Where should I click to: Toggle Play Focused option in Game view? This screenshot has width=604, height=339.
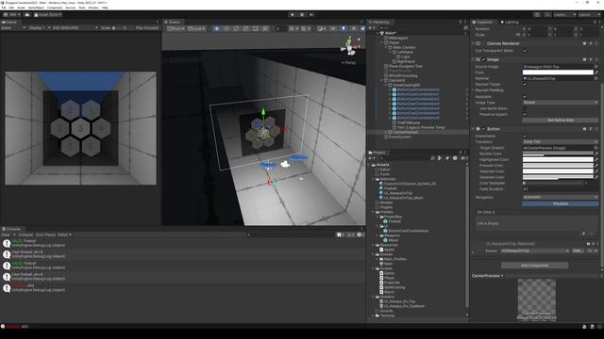[147, 28]
